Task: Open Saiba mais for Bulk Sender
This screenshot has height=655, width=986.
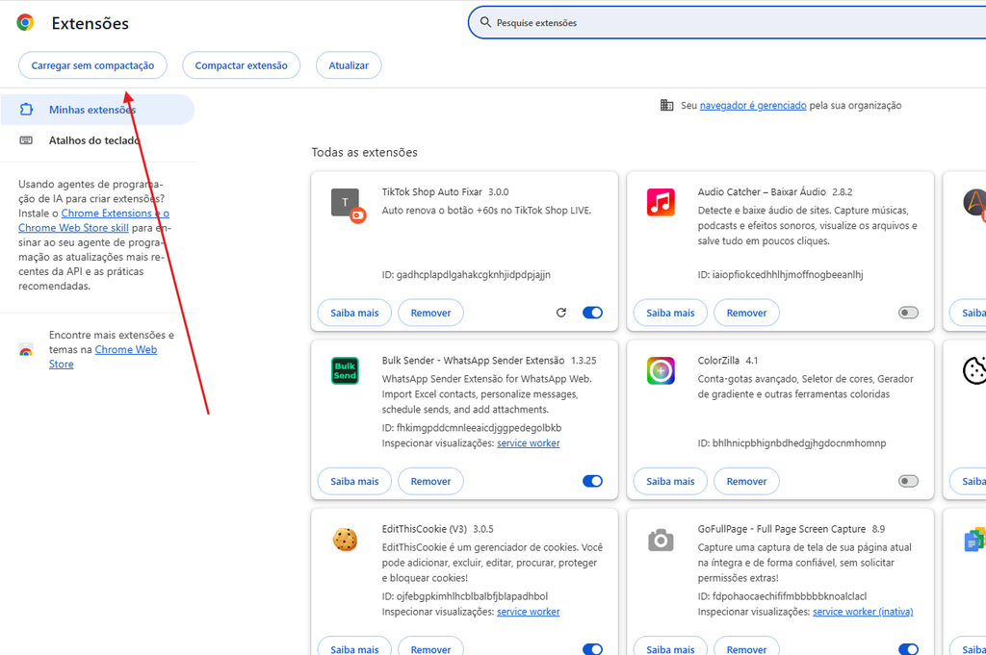Action: click(354, 481)
